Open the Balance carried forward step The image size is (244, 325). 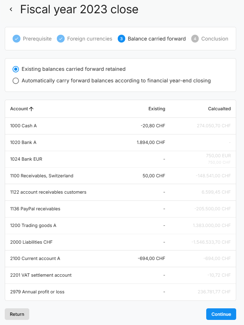pos(157,39)
